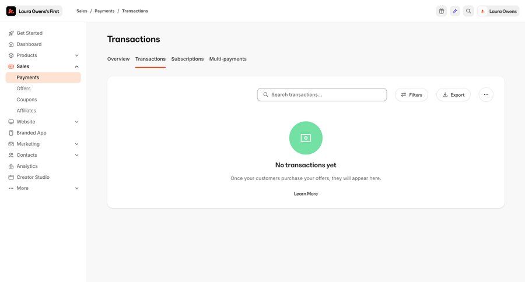Click the Learn More link
Image resolution: width=525 pixels, height=282 pixels.
306,193
